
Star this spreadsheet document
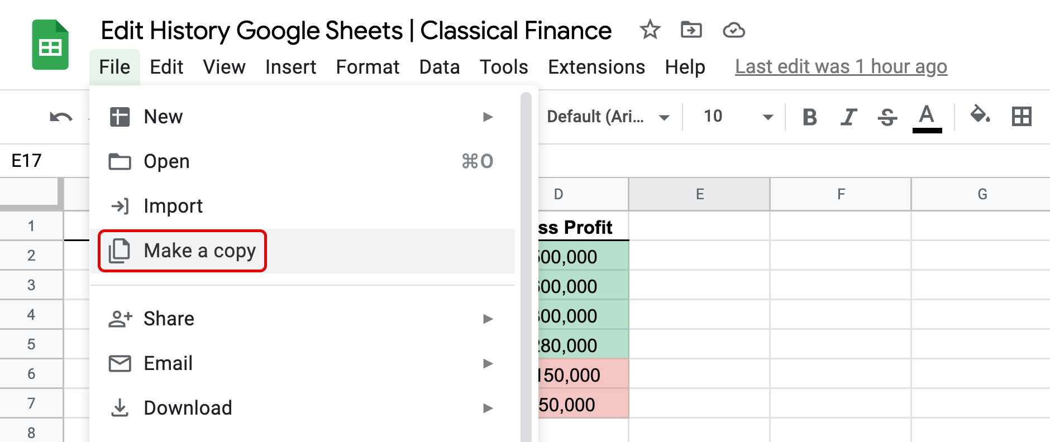[x=650, y=30]
